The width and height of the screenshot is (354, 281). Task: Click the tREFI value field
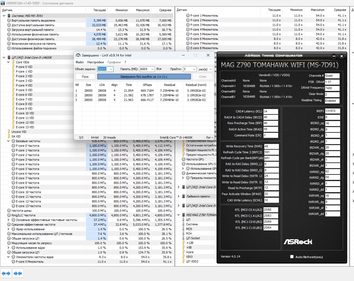point(332,111)
